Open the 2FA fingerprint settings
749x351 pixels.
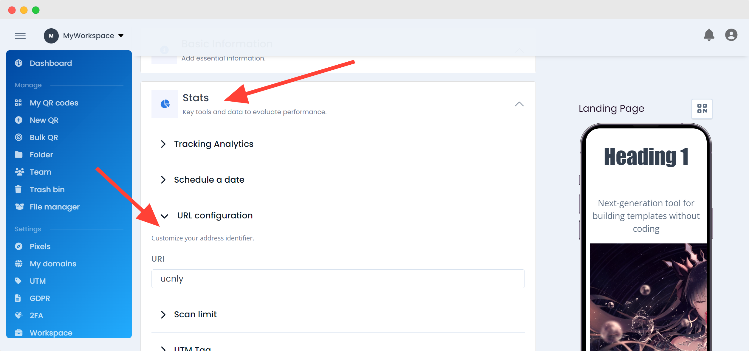(x=36, y=316)
